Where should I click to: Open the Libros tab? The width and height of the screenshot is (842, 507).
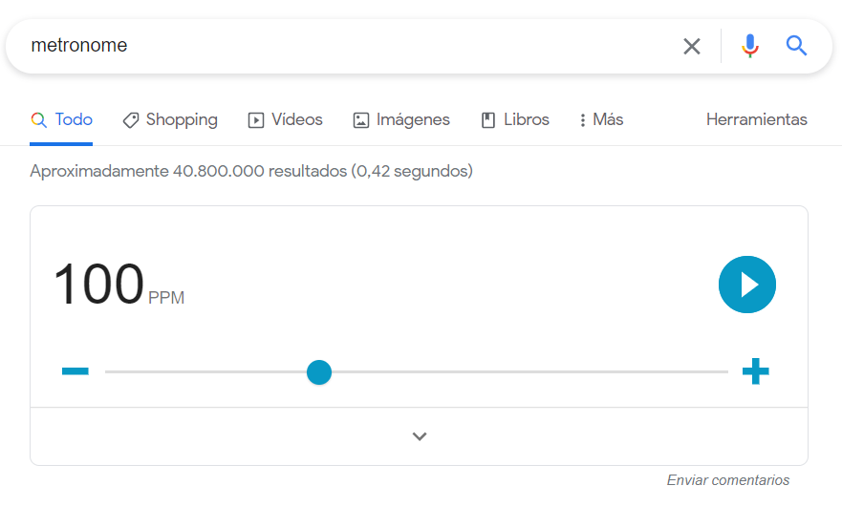(x=515, y=120)
